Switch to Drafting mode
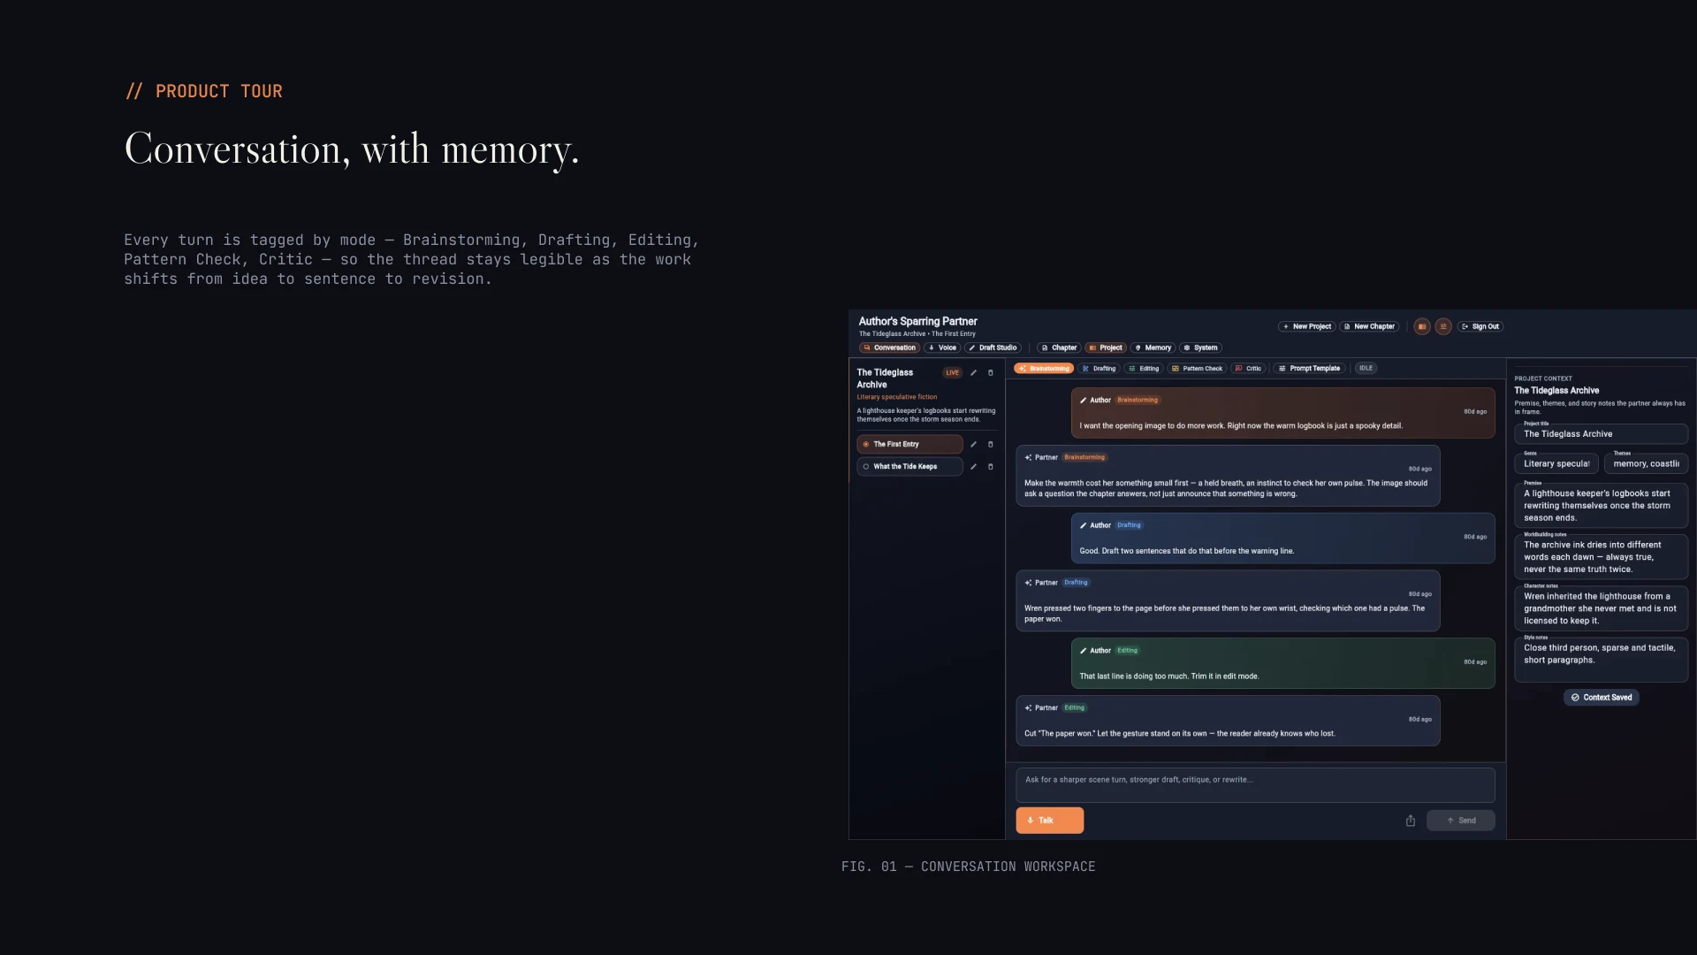Viewport: 1697px width, 955px height. [1099, 369]
